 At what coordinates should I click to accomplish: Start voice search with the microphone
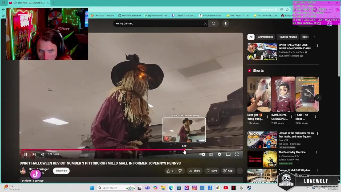tap(226, 23)
